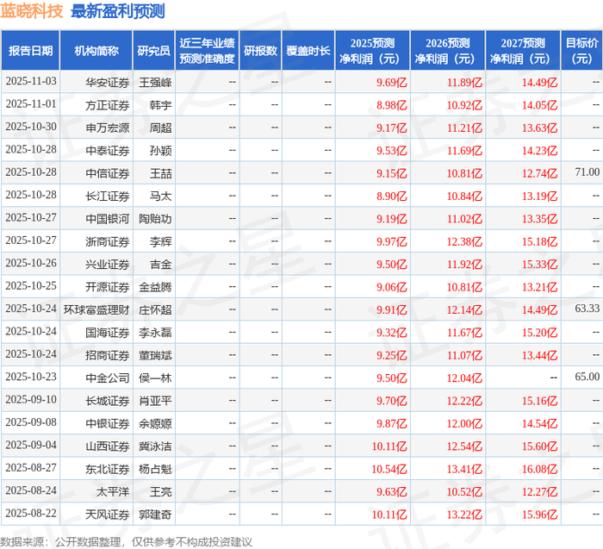Screen dimensions: 603x549
Task: Select target price 71.00
Action: pos(587,172)
